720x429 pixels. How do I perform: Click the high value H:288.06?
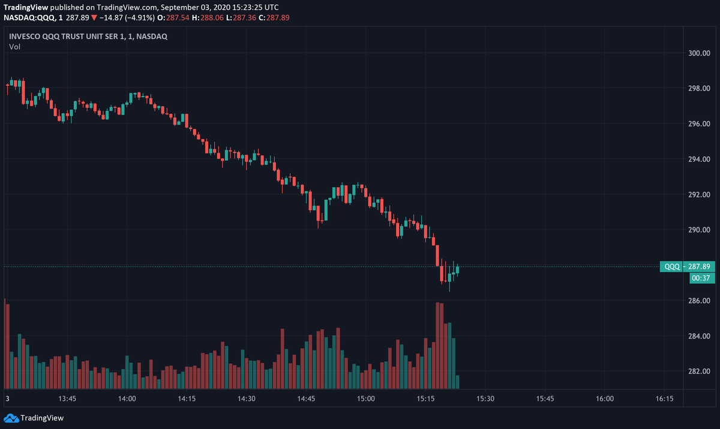tap(208, 17)
